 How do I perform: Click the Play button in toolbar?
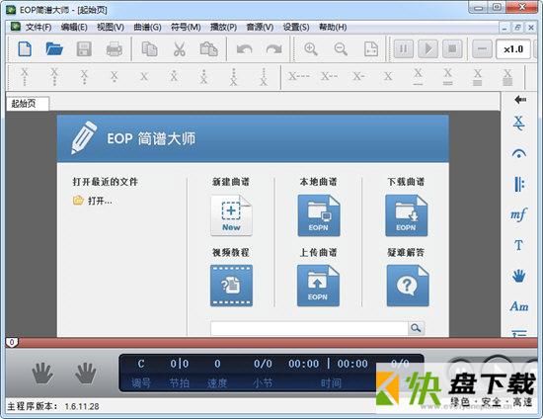427,48
